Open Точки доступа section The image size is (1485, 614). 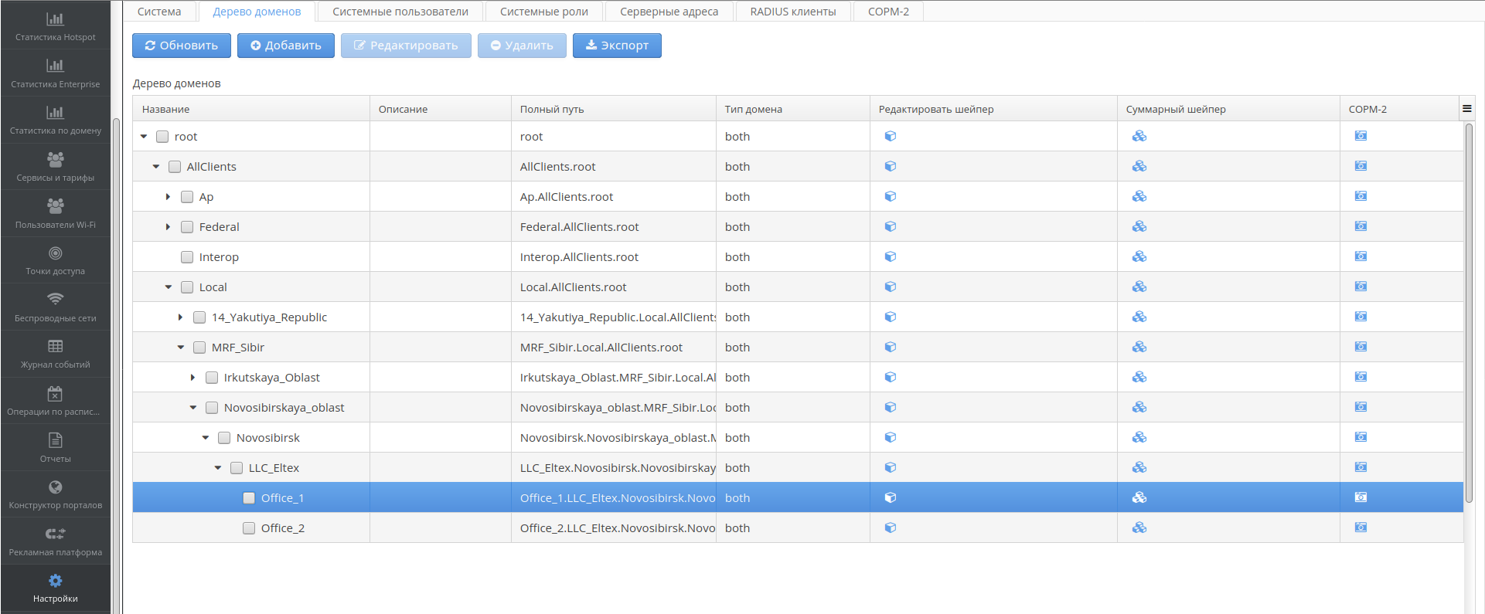[x=56, y=260]
